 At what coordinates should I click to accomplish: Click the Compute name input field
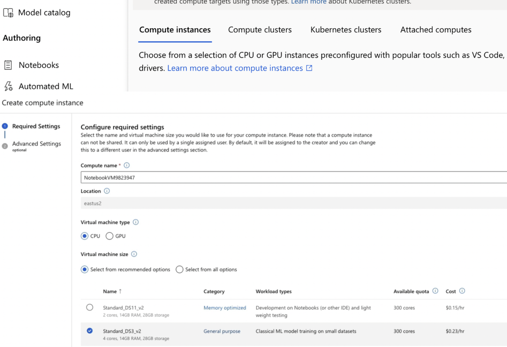pyautogui.click(x=294, y=177)
